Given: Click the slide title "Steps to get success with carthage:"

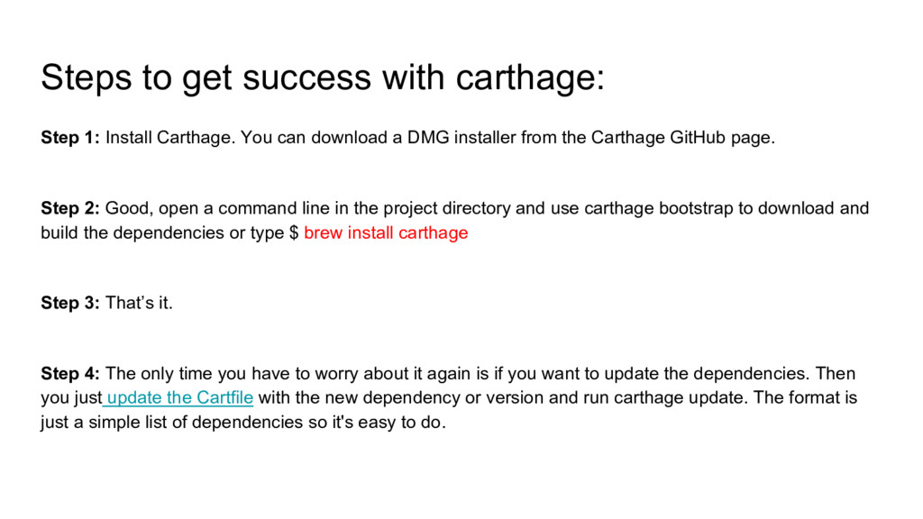Looking at the screenshot, I should [x=323, y=77].
